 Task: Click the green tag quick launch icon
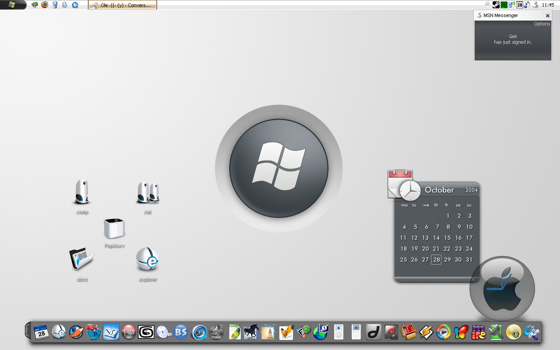35,5
